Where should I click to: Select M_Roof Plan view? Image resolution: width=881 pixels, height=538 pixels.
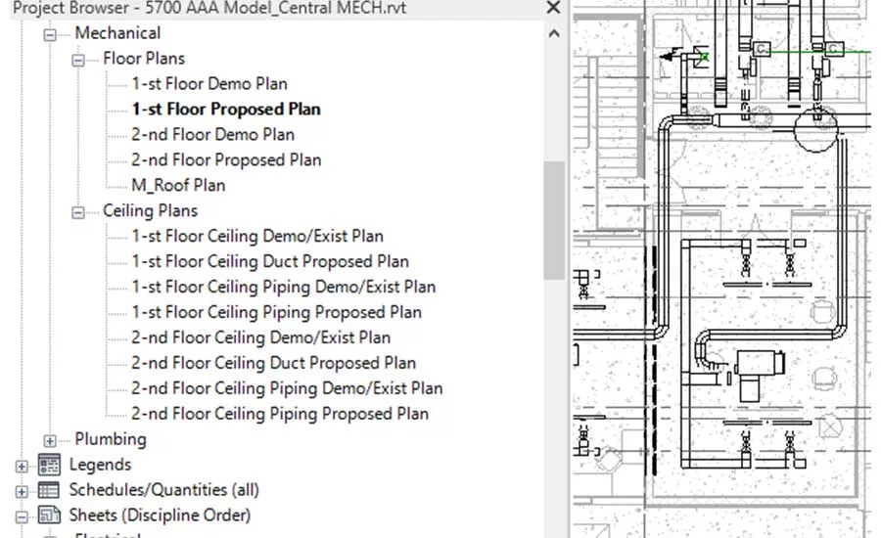point(178,185)
